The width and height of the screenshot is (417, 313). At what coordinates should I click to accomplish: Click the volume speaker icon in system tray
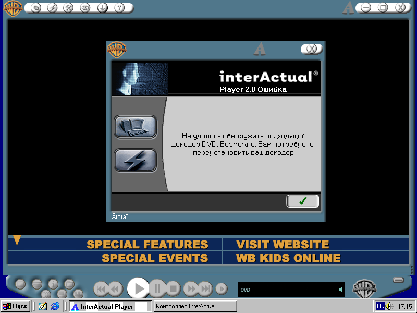(x=389, y=306)
